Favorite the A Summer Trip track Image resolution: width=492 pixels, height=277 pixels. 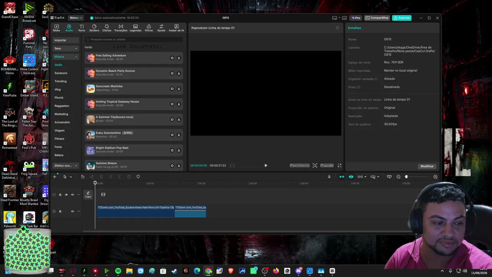coord(172,120)
